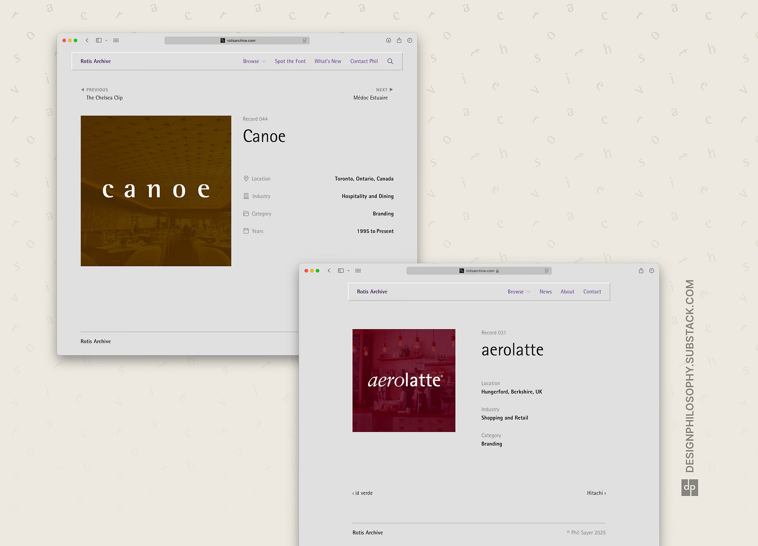Click Rotis Archive logo in aerolatte window header
Viewport: 758px width, 546px height.
372,292
